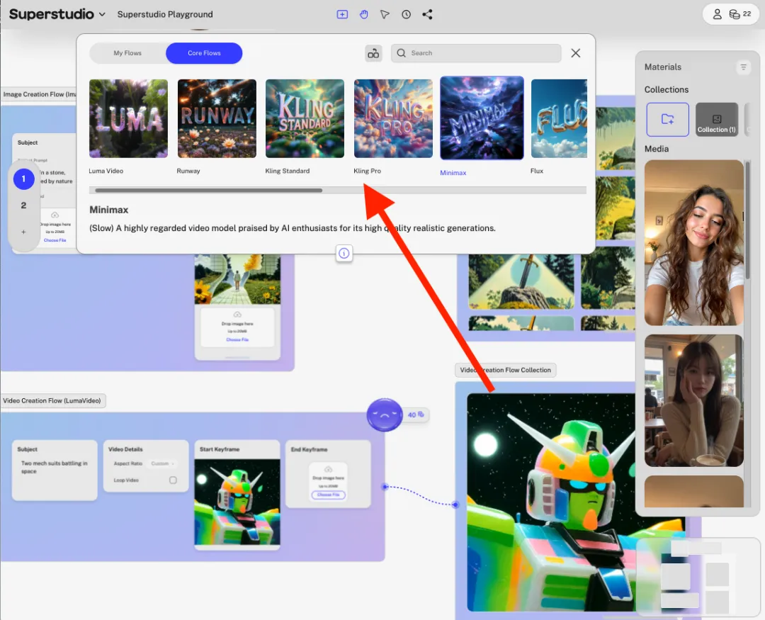The width and height of the screenshot is (765, 620).
Task: Switch to Core Flows tab
Action: click(204, 53)
